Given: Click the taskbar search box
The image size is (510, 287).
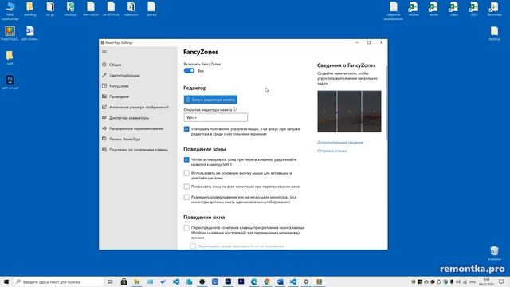Looking at the screenshot, I should tap(58, 281).
